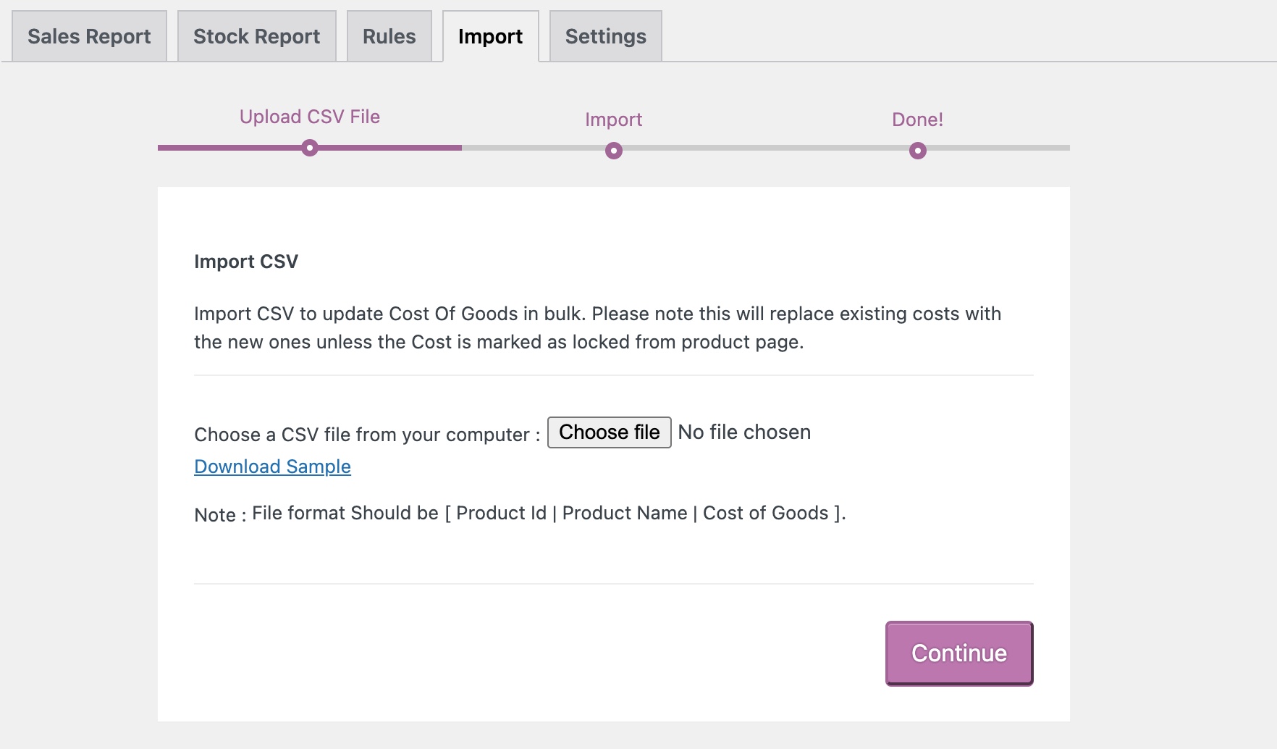Screen dimensions: 1277x749
Task: Click the Import CSV heading
Action: point(247,261)
